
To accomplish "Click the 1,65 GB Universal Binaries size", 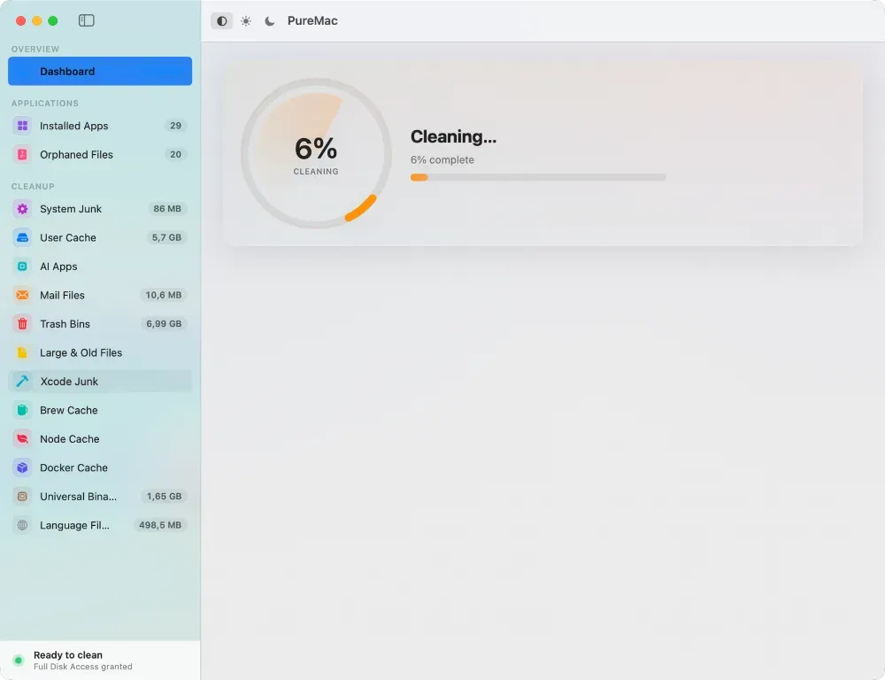I will tap(165, 497).
